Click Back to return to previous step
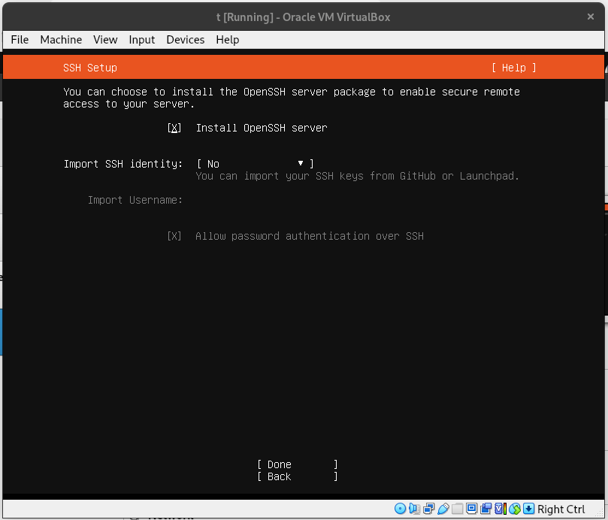 (x=278, y=476)
